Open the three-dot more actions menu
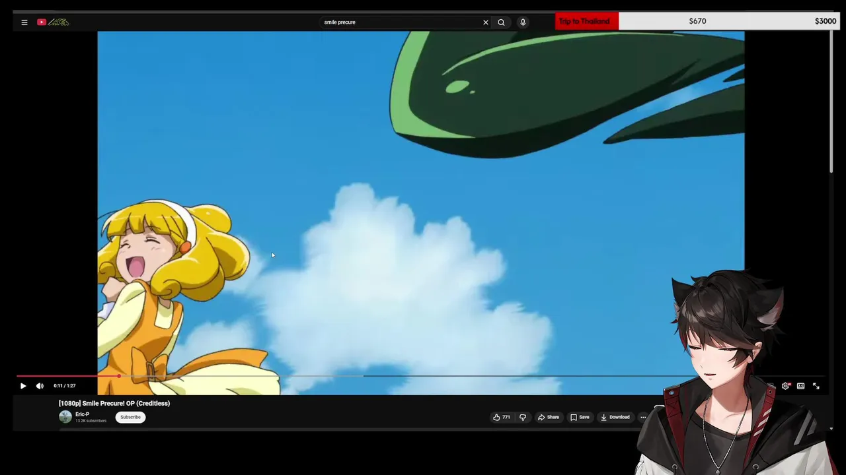The image size is (846, 475). point(643,417)
